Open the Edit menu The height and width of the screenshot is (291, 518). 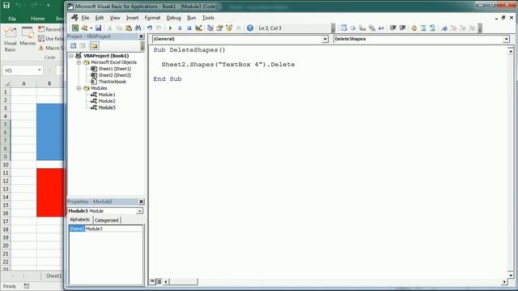[100, 18]
